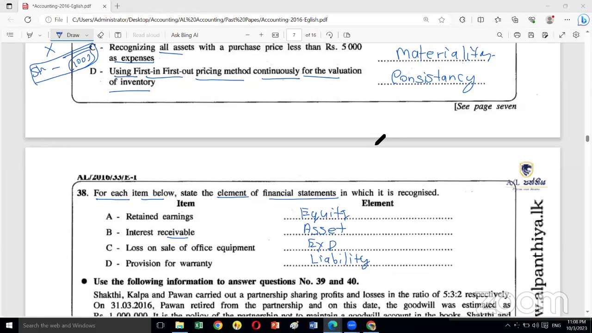Open browser Extensions puzzle icon
This screenshot has width=592, height=333.
(462, 20)
